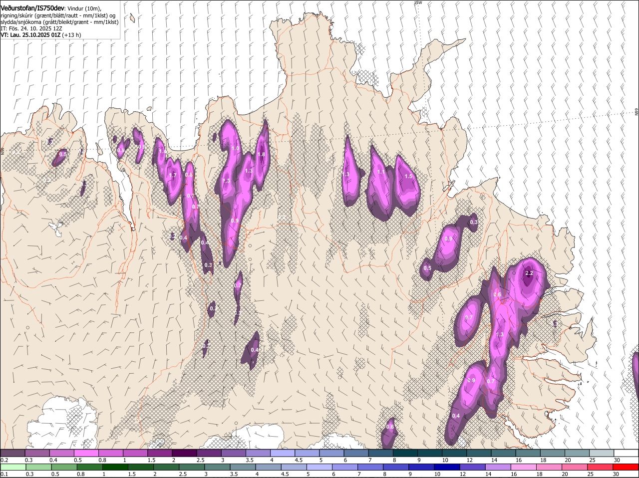The image size is (639, 478).
Task: Pick the dark teal upper swatch starting at 8
Action: click(x=405, y=453)
